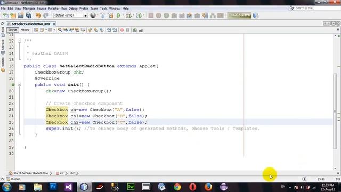Open the default config combo box
The width and height of the screenshot is (341, 192).
(x=70, y=15)
